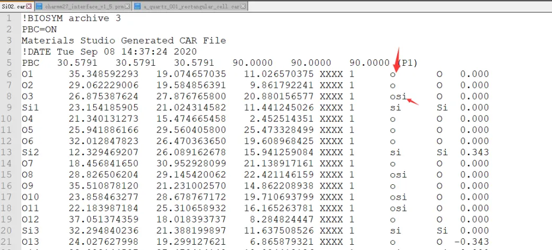Click the atom name 'O7'

tap(28, 164)
